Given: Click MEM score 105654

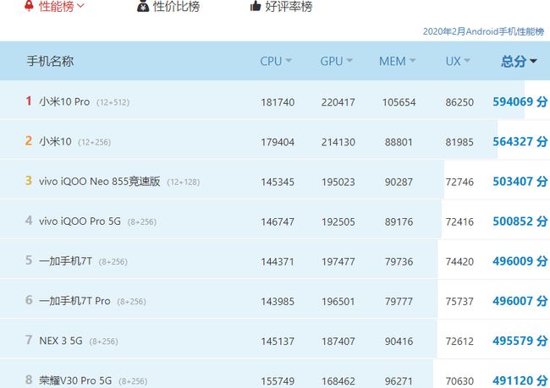Looking at the screenshot, I should (x=399, y=102).
